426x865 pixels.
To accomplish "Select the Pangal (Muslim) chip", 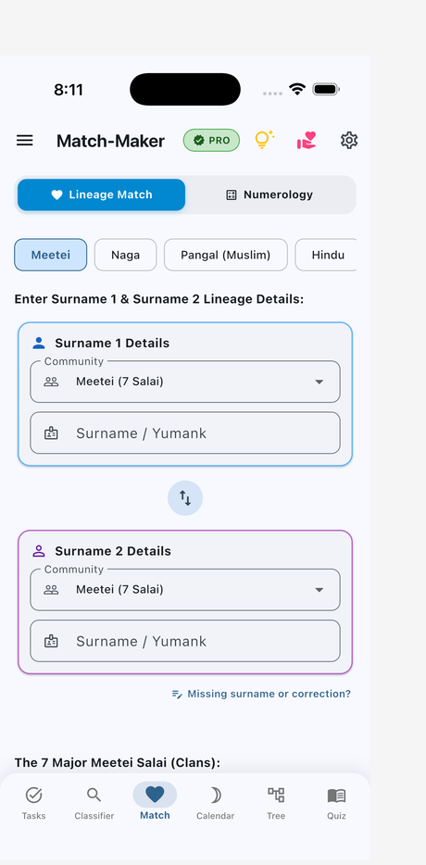I will point(226,255).
